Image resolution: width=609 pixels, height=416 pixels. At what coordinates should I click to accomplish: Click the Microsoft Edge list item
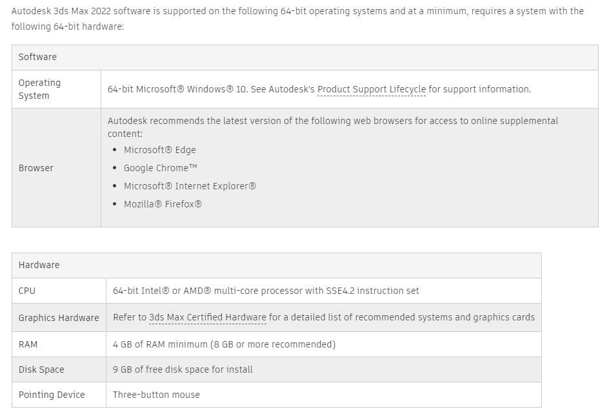[x=159, y=150]
